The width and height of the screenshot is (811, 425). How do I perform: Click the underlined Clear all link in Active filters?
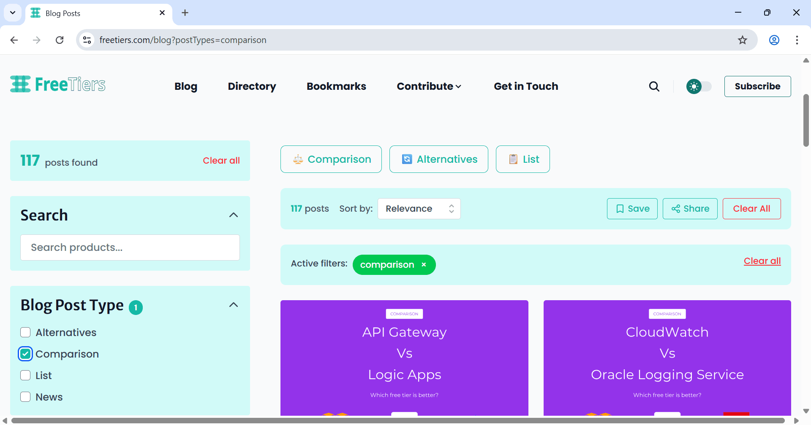point(762,261)
